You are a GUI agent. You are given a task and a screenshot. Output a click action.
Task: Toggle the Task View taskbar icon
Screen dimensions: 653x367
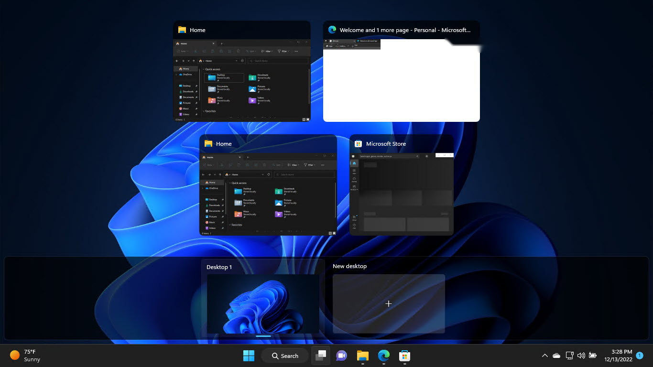pos(321,356)
